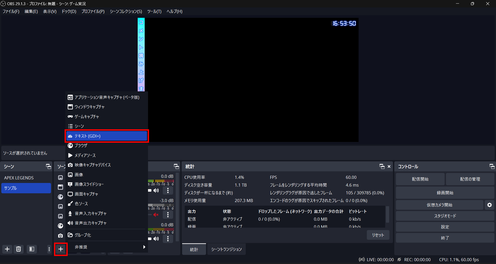This screenshot has height=264, width=496.
Task: Select 画面キャプチャ source
Action: coord(106,194)
